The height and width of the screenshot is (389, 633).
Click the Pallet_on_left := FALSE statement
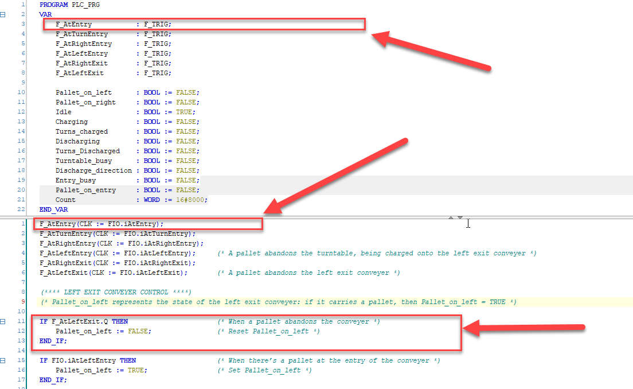[103, 331]
